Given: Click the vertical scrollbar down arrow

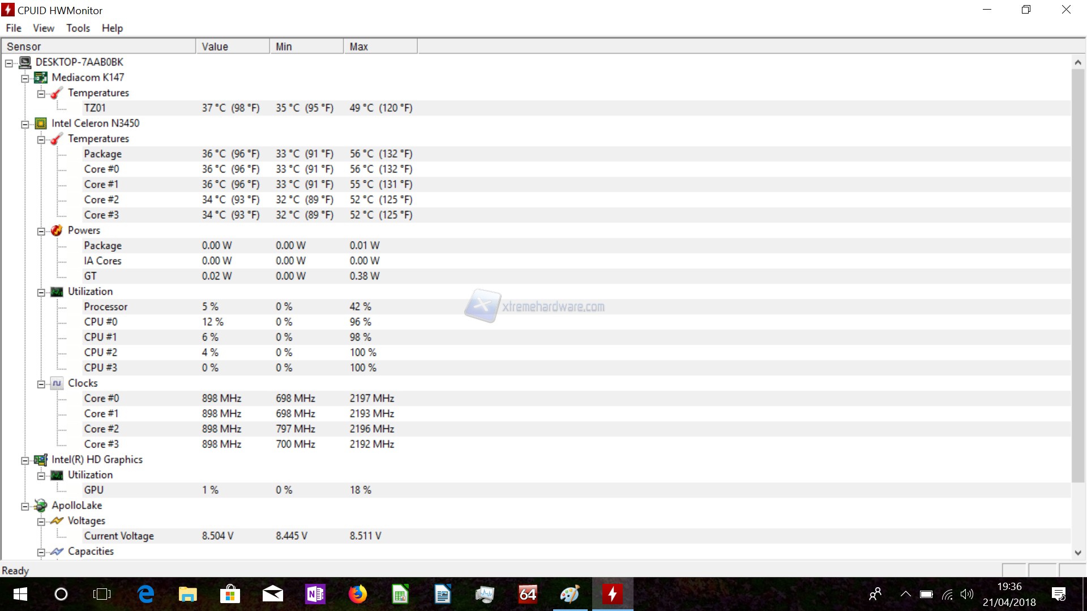Looking at the screenshot, I should (x=1077, y=553).
